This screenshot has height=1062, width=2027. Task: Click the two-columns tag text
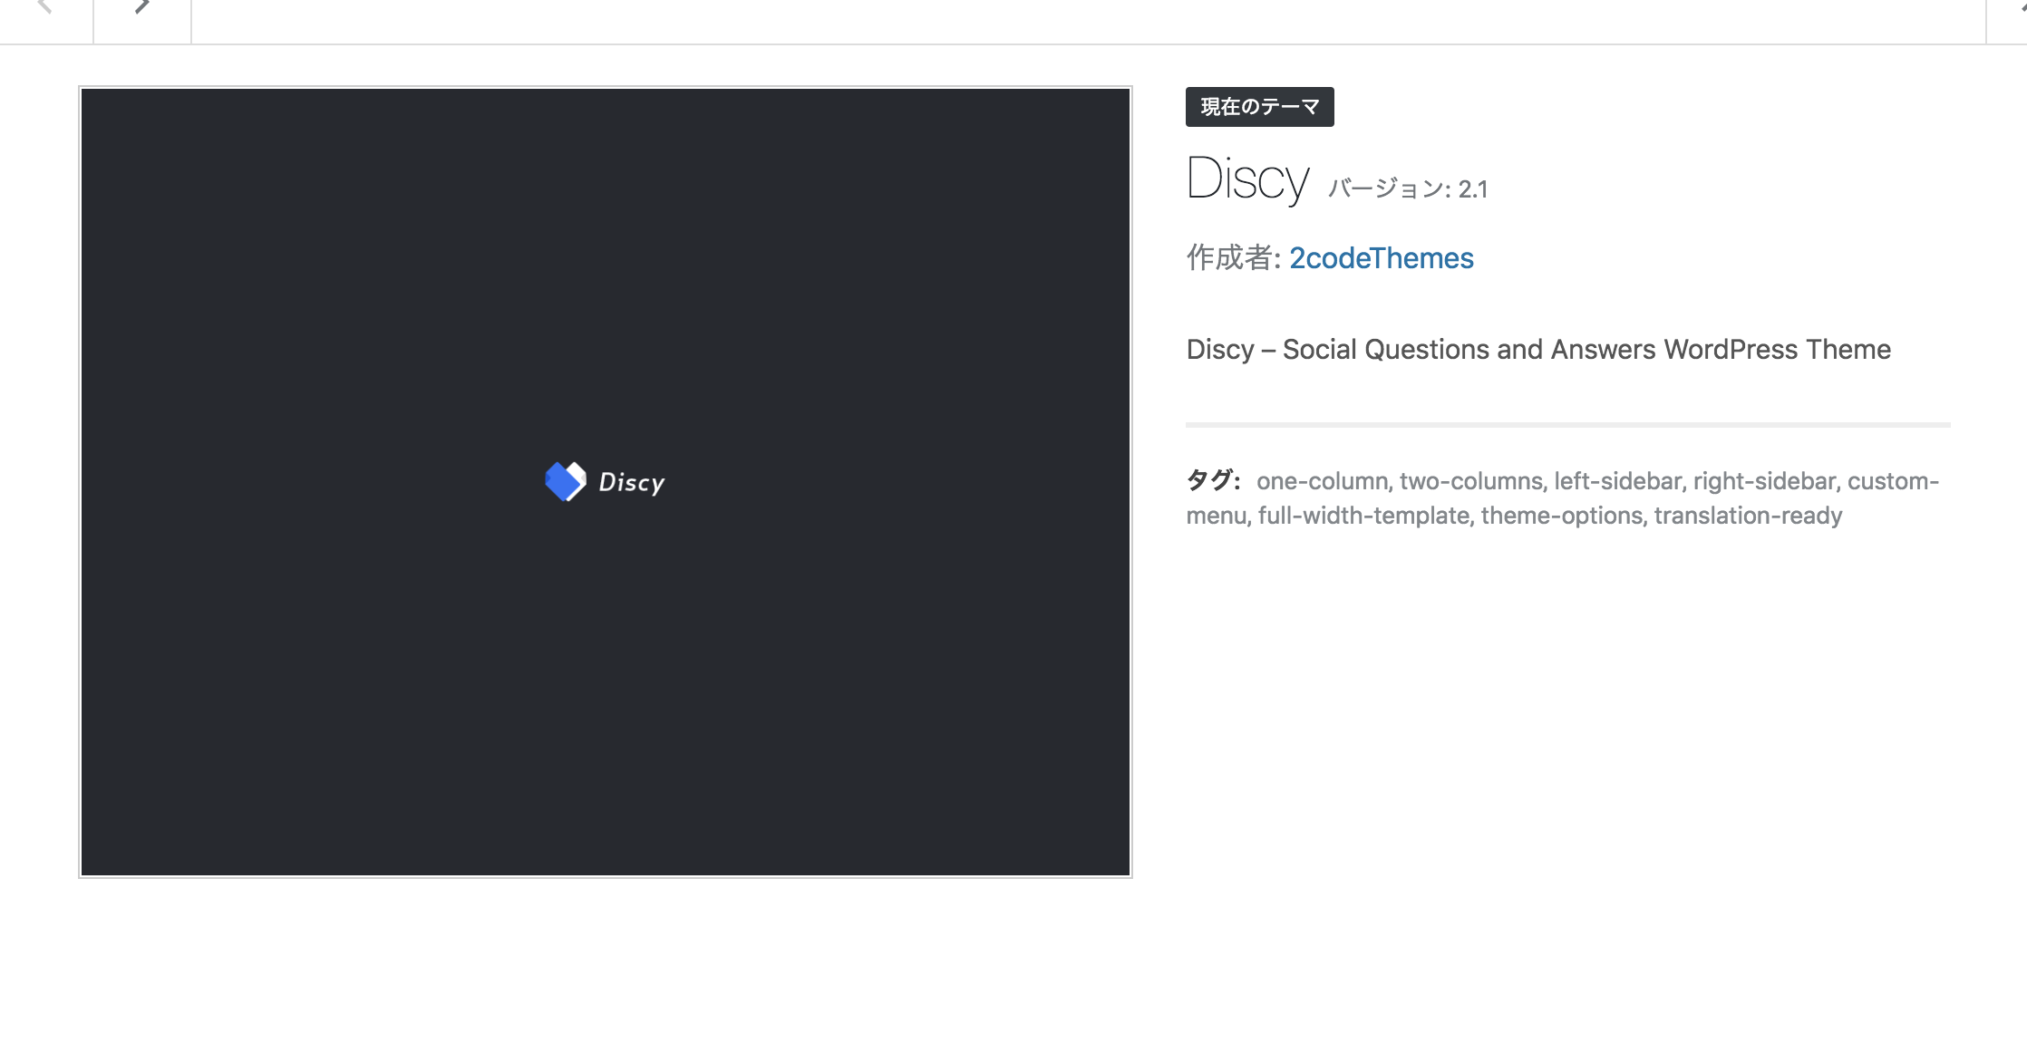coord(1470,481)
